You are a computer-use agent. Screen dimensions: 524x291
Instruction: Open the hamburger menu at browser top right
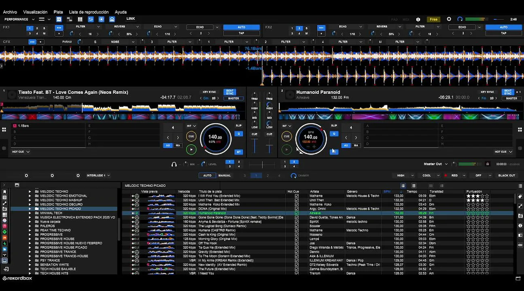520,186
